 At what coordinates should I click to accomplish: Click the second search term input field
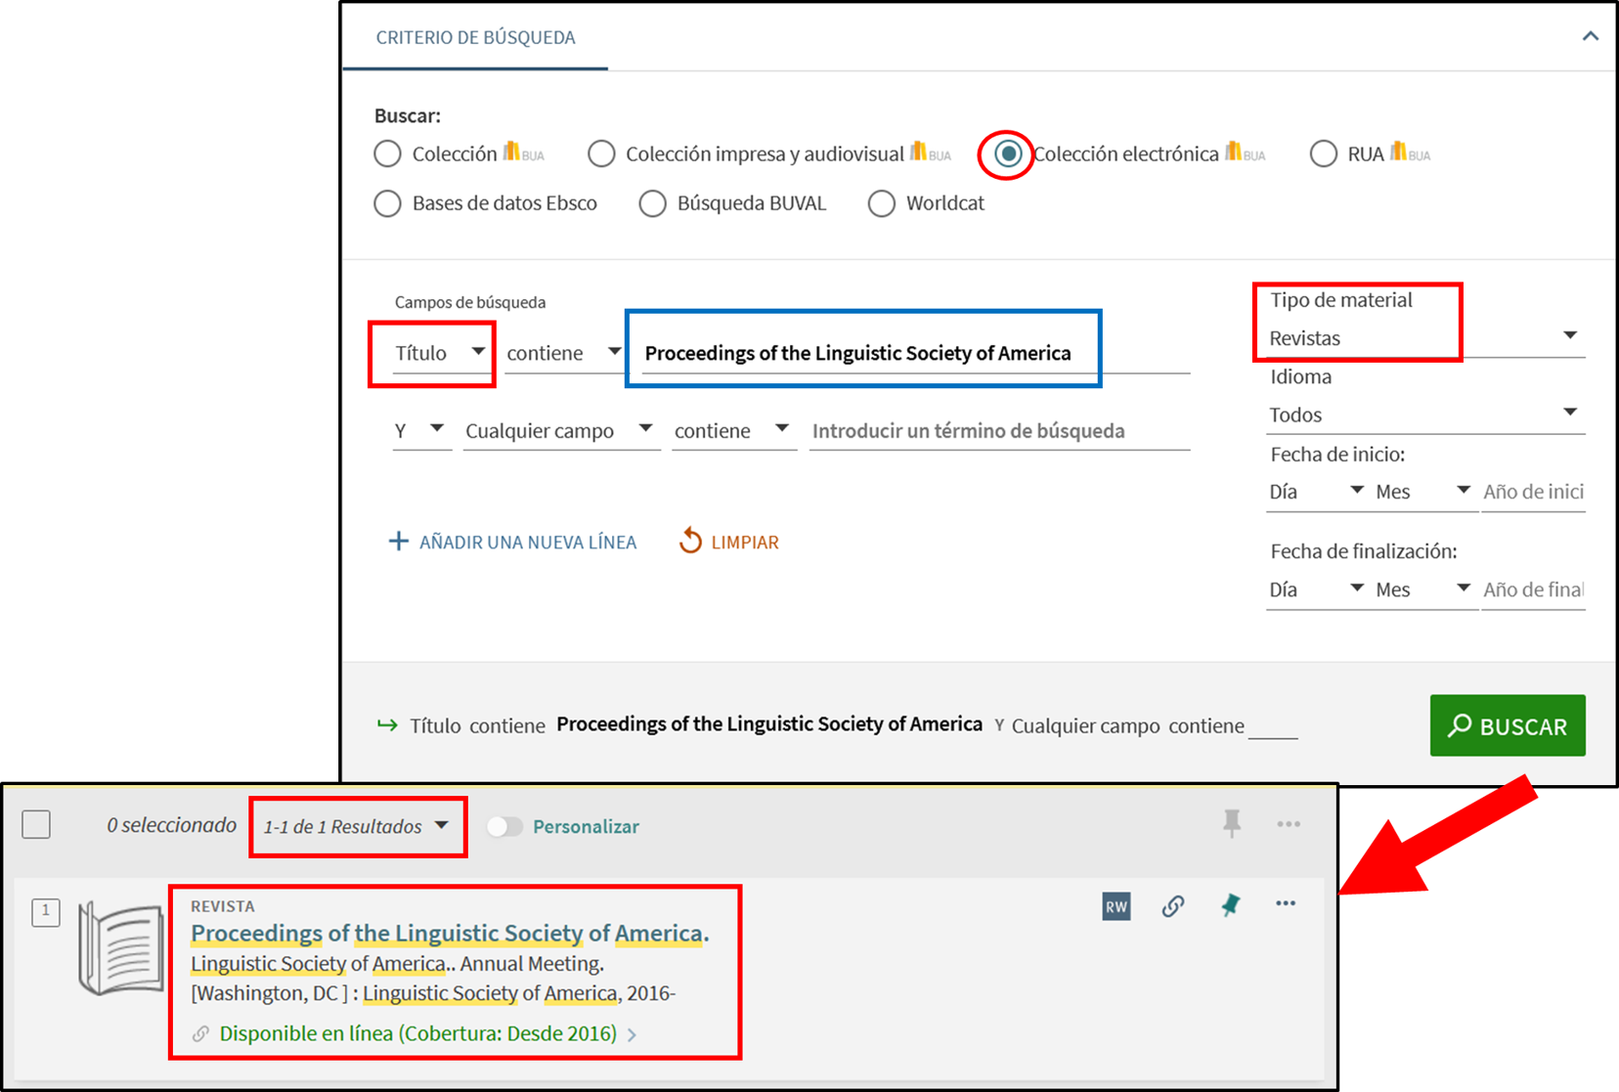pyautogui.click(x=998, y=431)
